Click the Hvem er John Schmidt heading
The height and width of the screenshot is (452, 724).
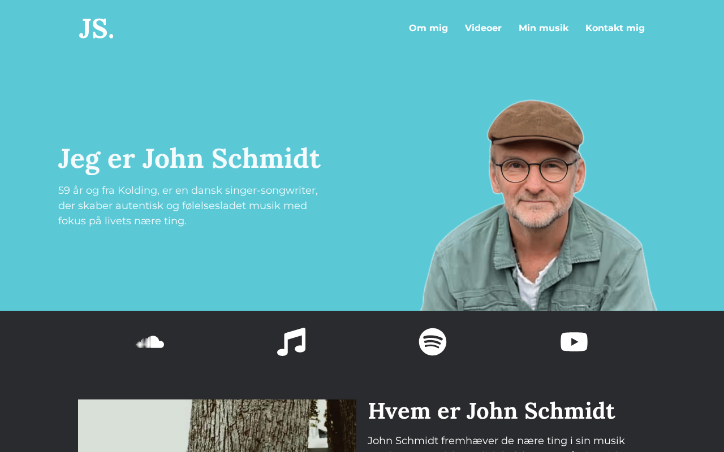[492, 411]
